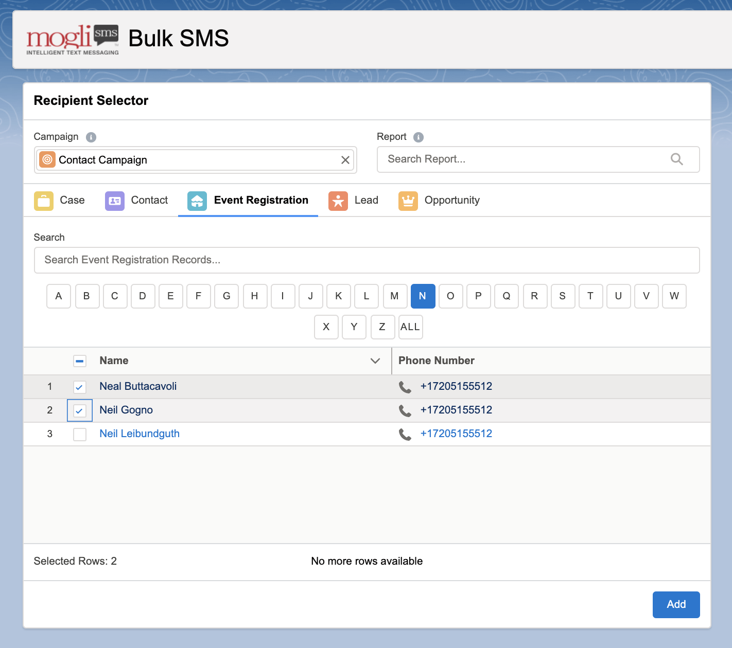Image resolution: width=732 pixels, height=648 pixels.
Task: Switch to the Lead tab
Action: pos(354,201)
